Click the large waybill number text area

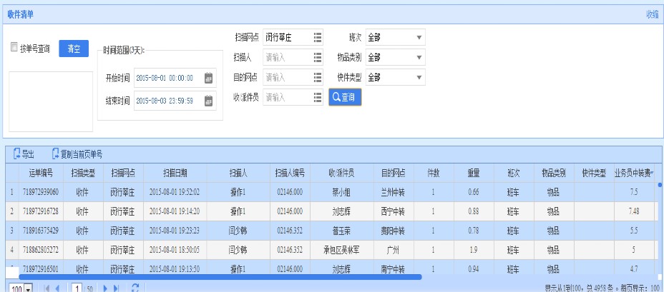[51, 101]
